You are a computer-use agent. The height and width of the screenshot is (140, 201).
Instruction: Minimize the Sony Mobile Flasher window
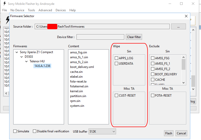coord(170,4)
